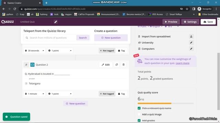Viewport: 220px width, 123px height.
Task: Open the Call for Proposals bookmark
Action: pos(84,14)
